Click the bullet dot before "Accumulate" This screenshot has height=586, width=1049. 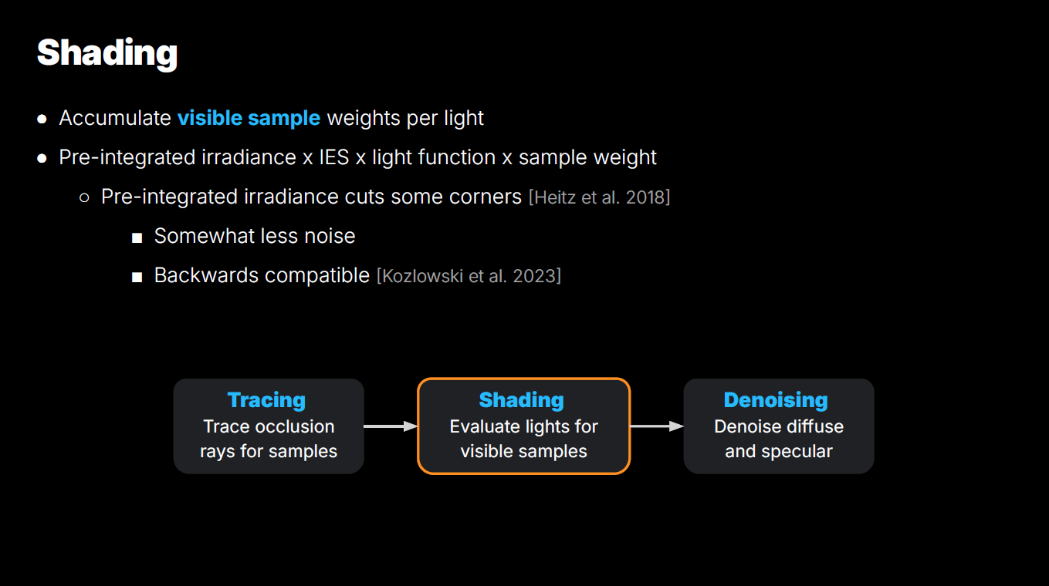tap(42, 119)
